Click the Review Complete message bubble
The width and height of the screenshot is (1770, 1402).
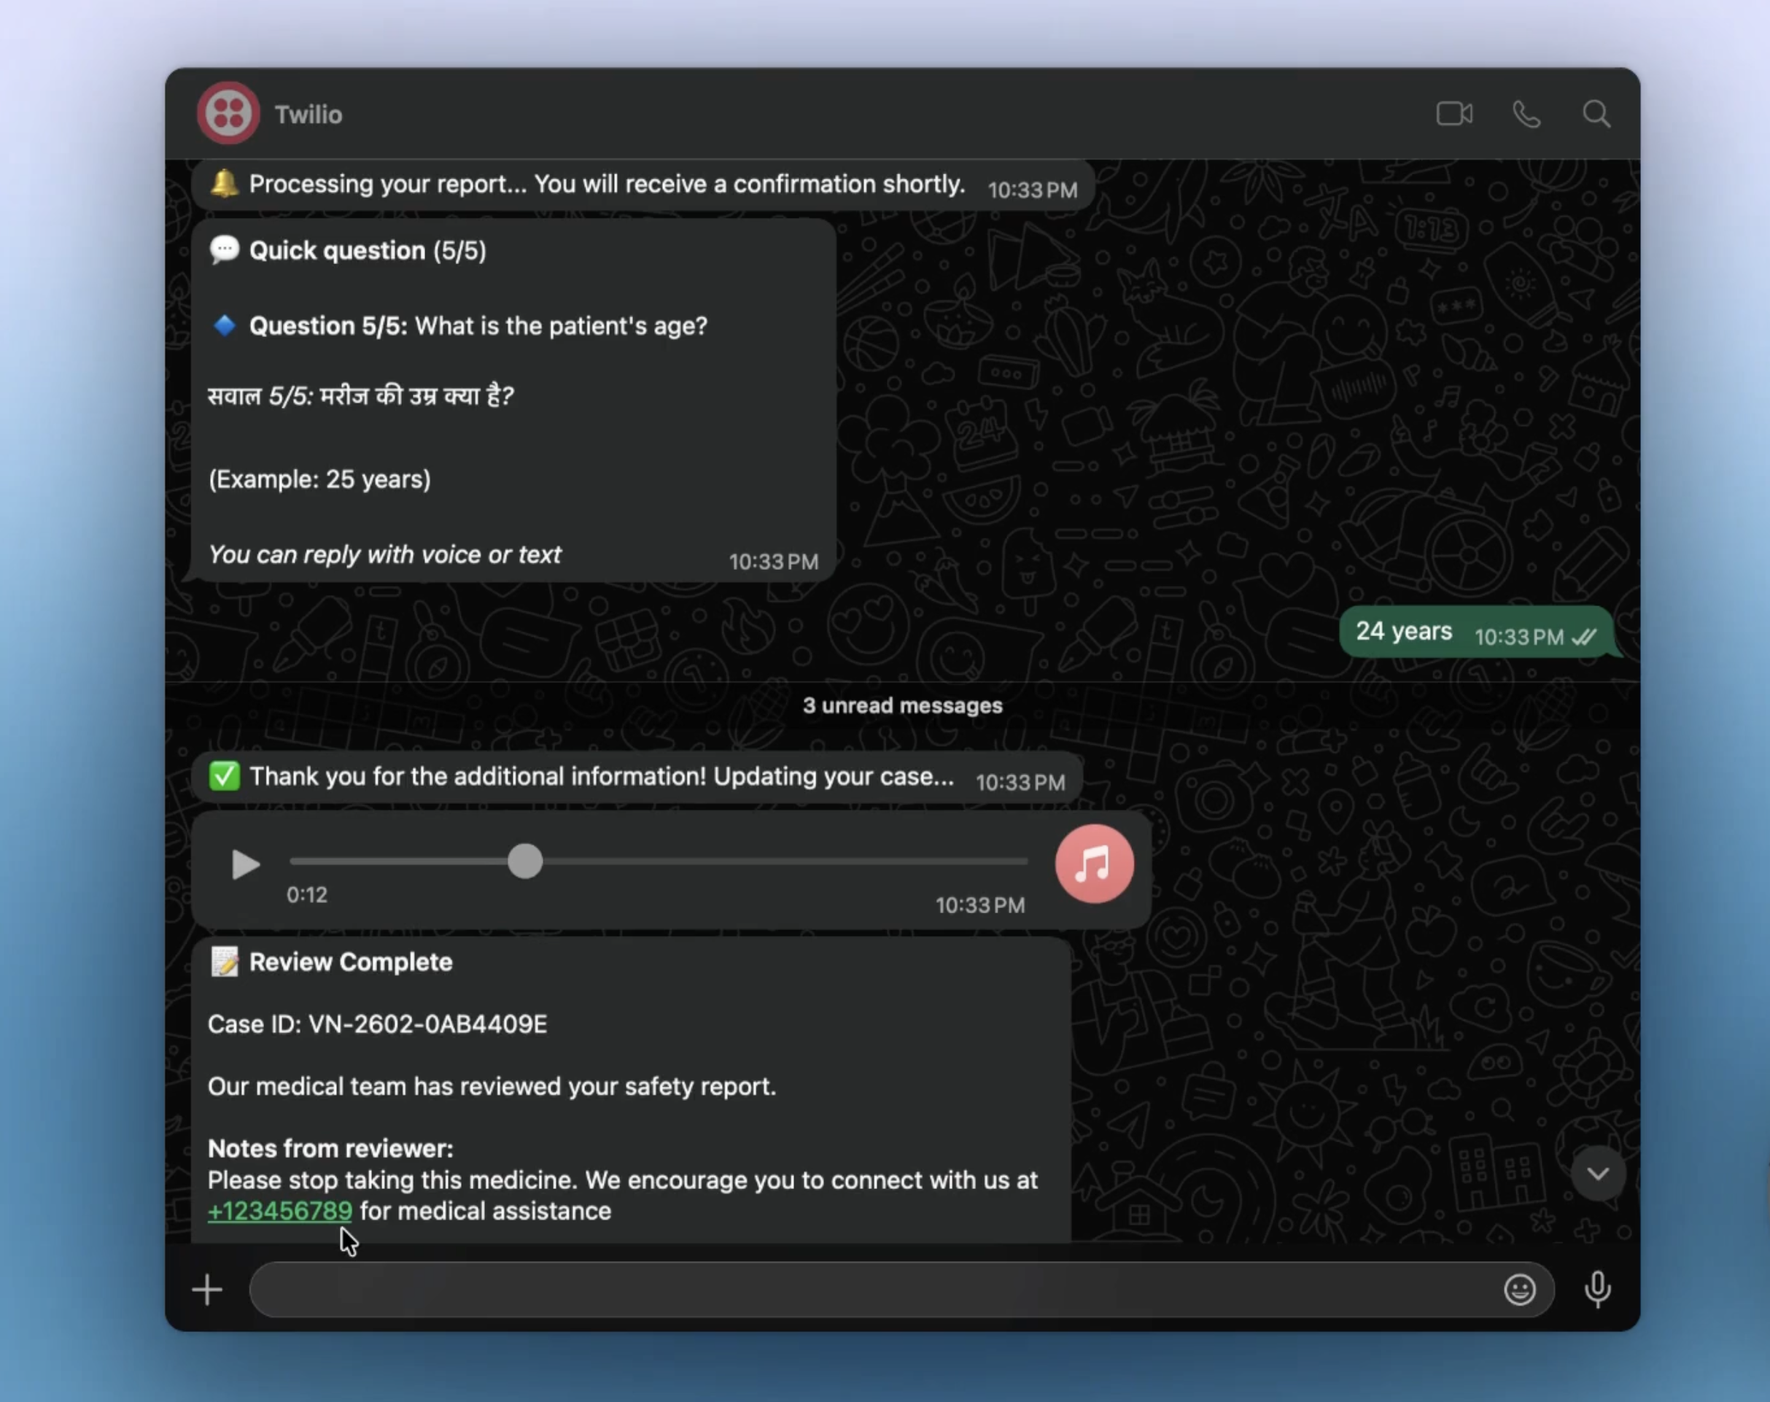(630, 1087)
